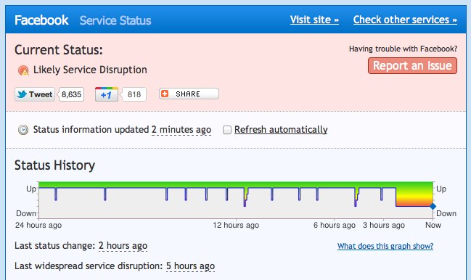Click '5 hours ago' last disruption time
This screenshot has width=471, height=280.
190,266
